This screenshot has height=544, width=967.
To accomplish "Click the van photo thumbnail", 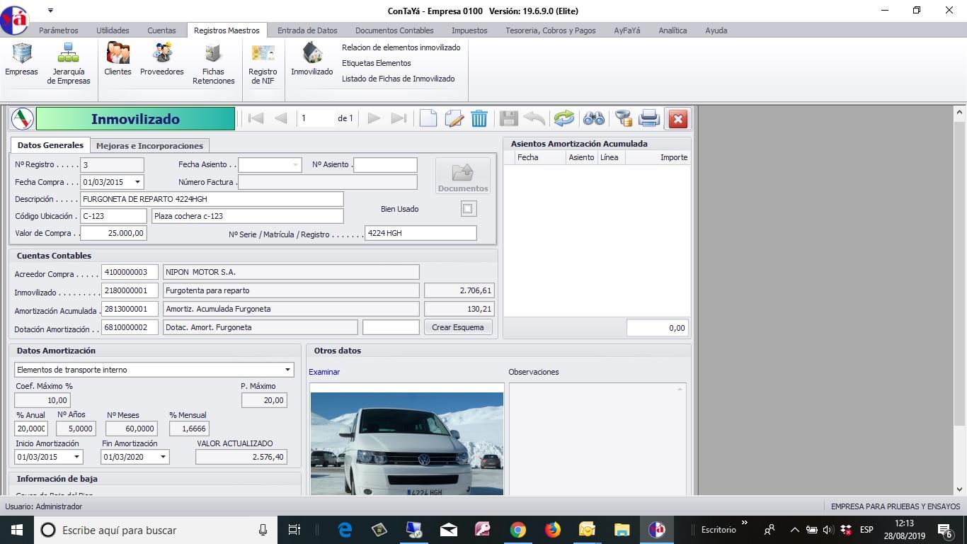I will click(407, 443).
